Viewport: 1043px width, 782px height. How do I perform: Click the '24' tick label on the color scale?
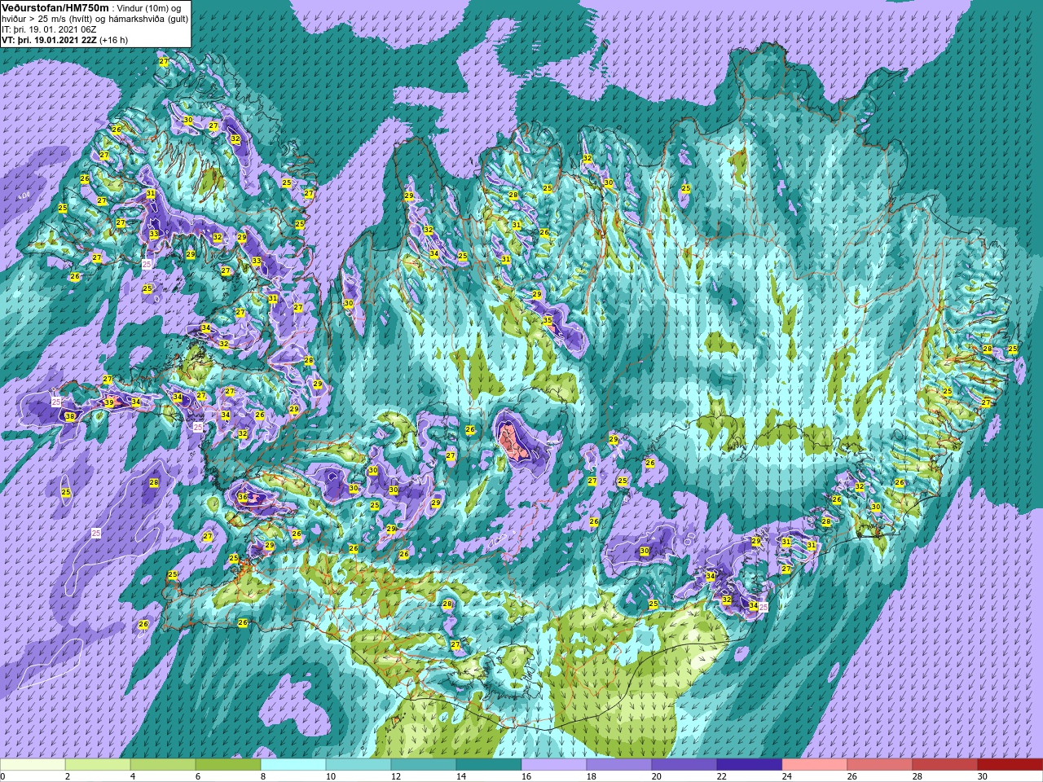click(x=788, y=776)
